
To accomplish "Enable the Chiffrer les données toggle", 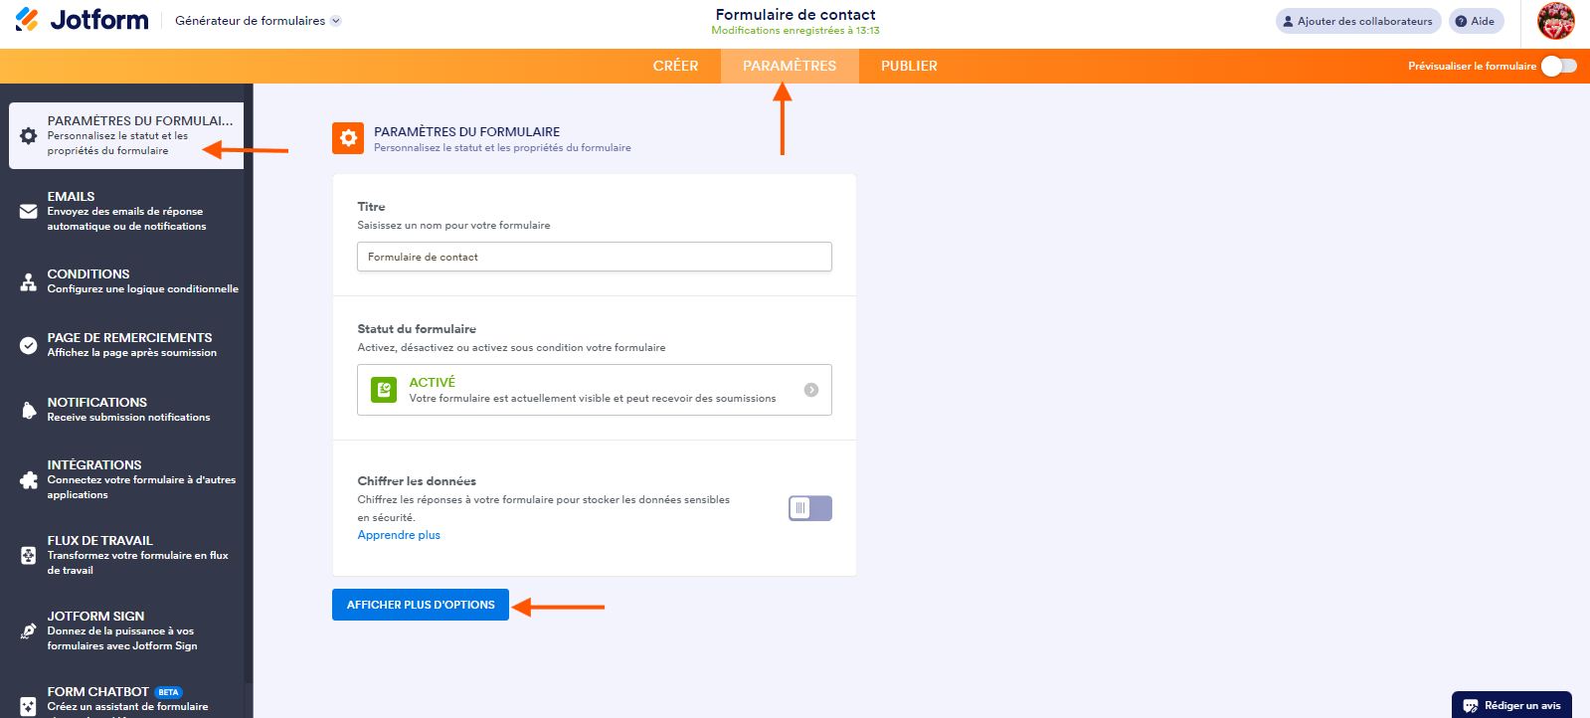I will [809, 508].
